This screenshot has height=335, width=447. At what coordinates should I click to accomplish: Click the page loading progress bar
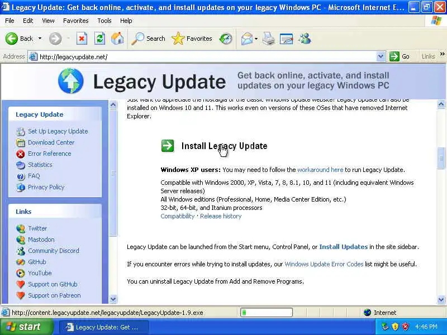(267, 313)
